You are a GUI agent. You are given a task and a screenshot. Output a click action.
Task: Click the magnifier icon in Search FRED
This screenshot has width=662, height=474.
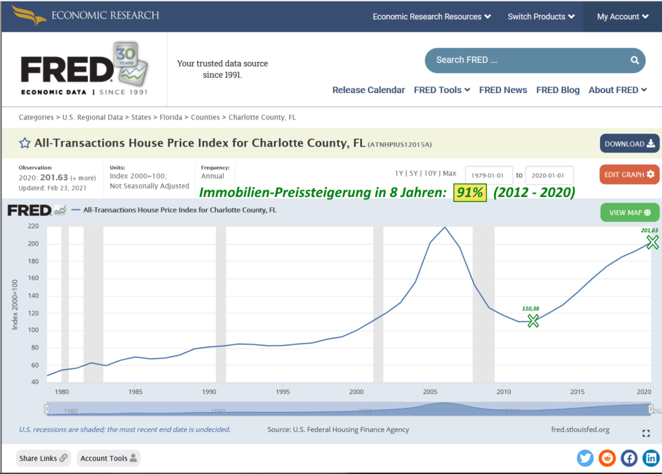tap(634, 60)
